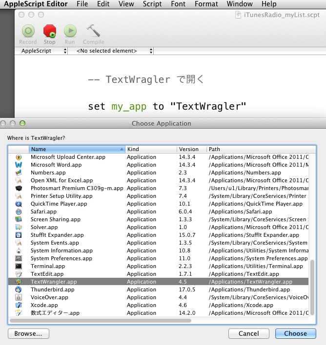Select the Xcode.app icon
This screenshot has width=326, height=345.
pos(19,305)
